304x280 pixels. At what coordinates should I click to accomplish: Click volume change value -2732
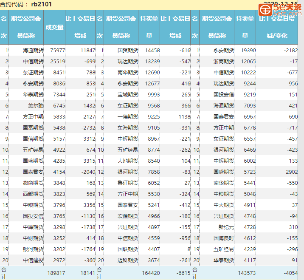(x=88, y=128)
